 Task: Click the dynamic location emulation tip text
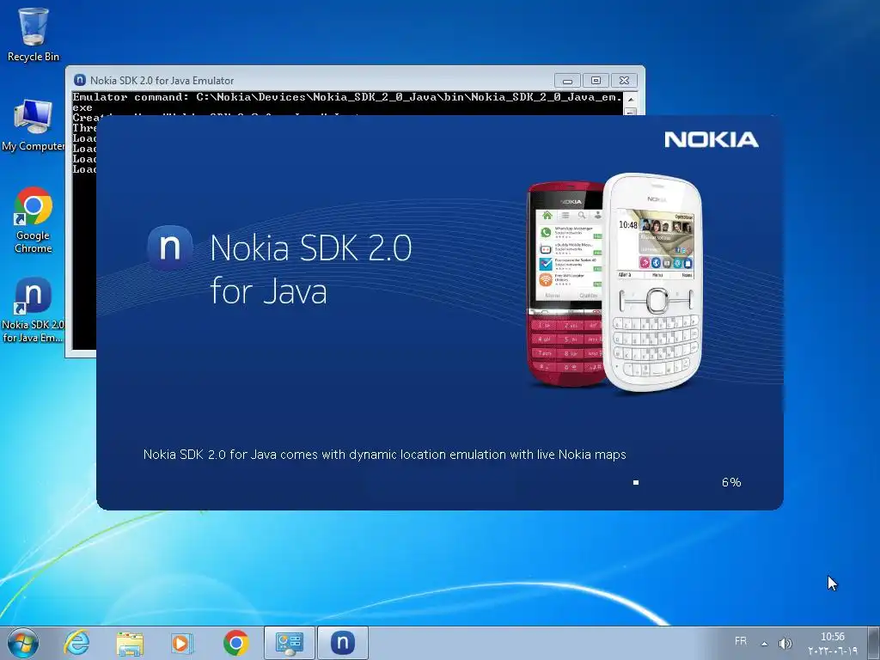[x=384, y=454]
